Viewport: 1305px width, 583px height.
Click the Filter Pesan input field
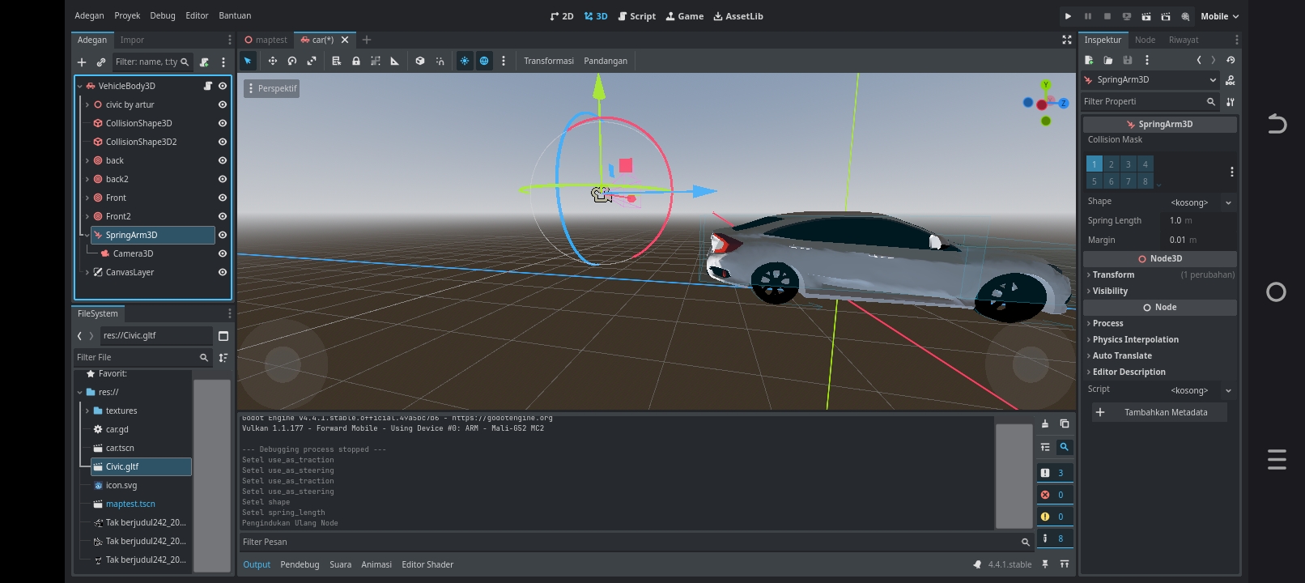tap(636, 542)
